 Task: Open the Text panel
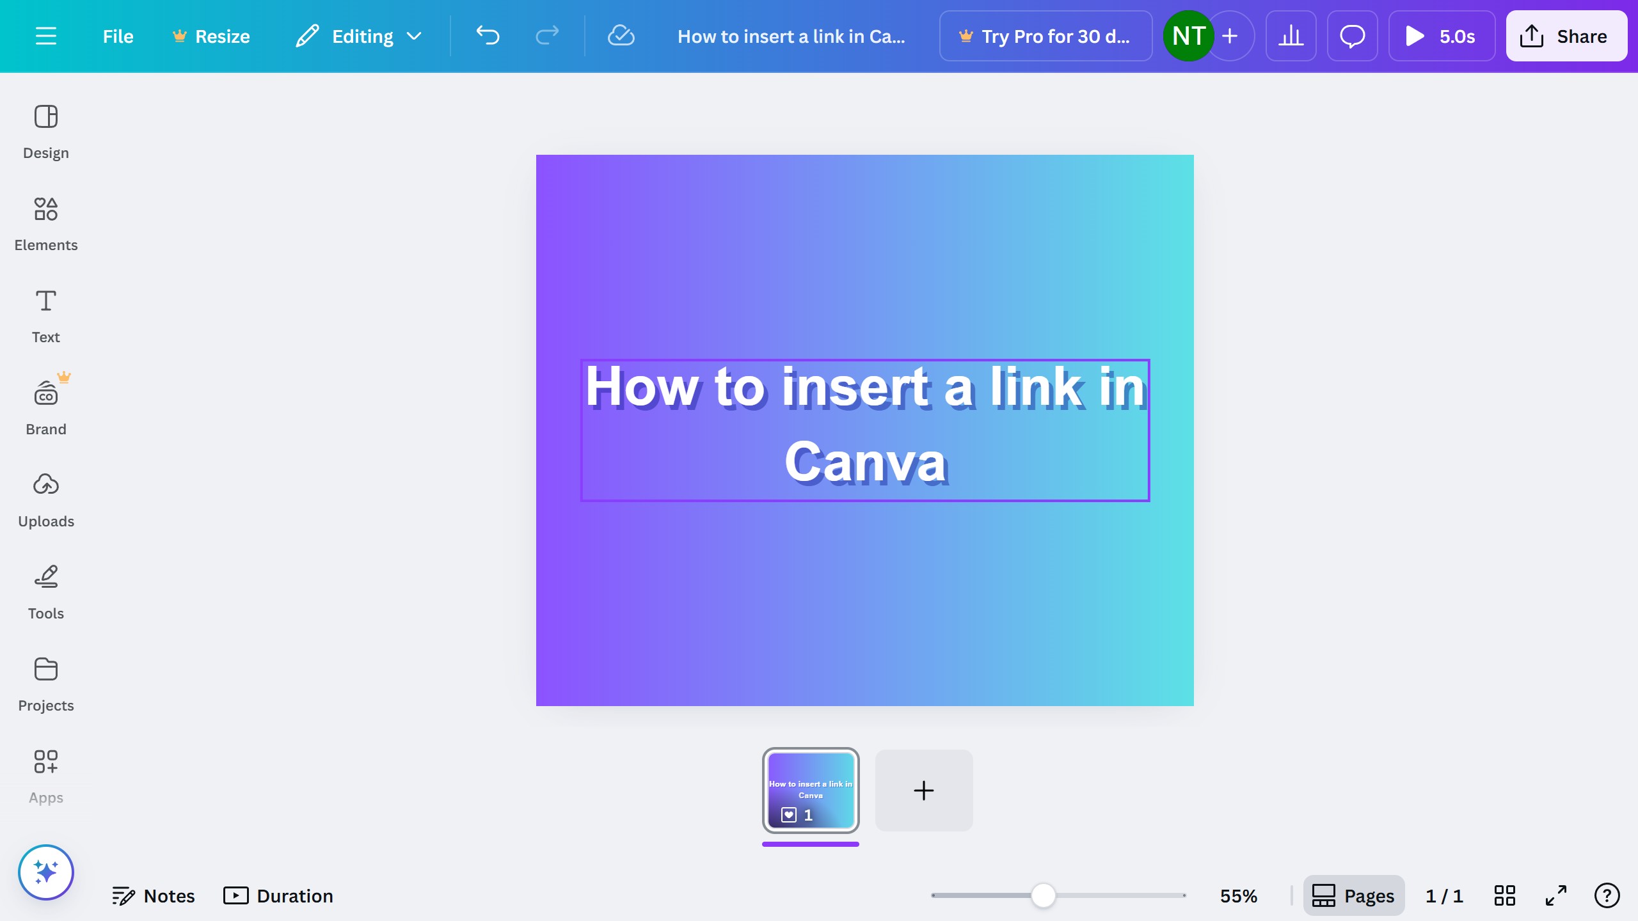click(x=45, y=316)
